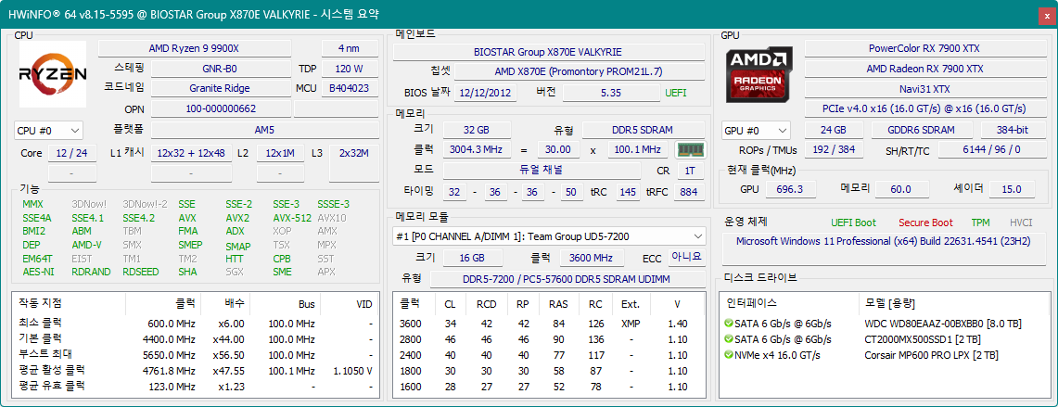Image resolution: width=1058 pixels, height=407 pixels.
Task: Click the Ryzen CPU logo image
Action: click(x=53, y=73)
